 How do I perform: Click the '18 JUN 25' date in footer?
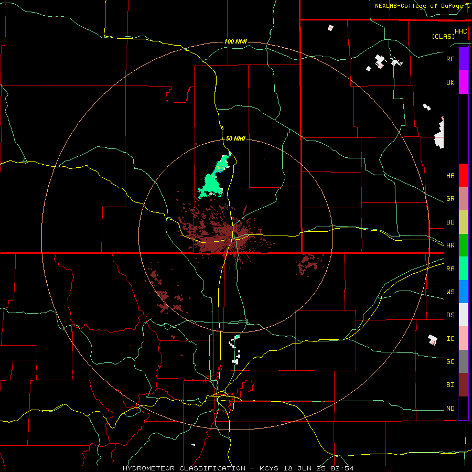304,468
